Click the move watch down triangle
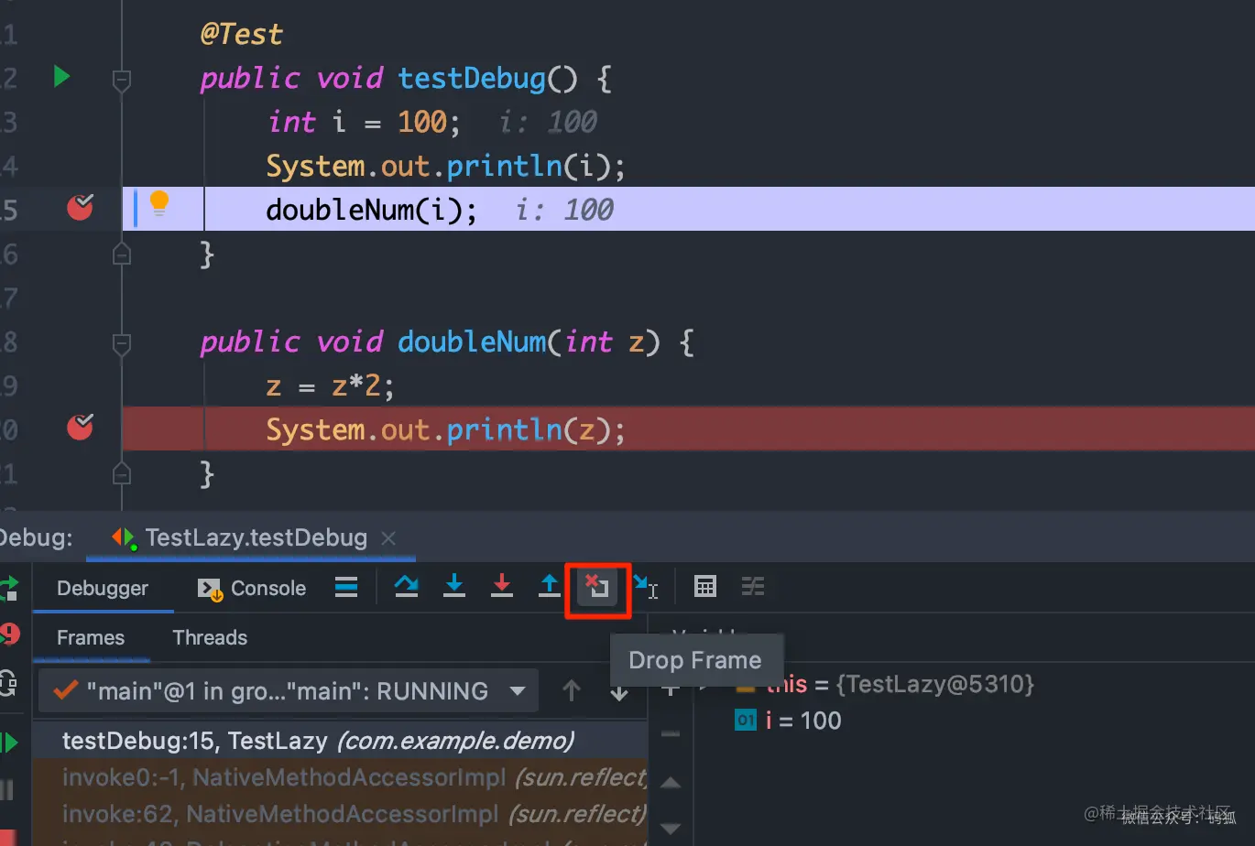 coord(671,829)
